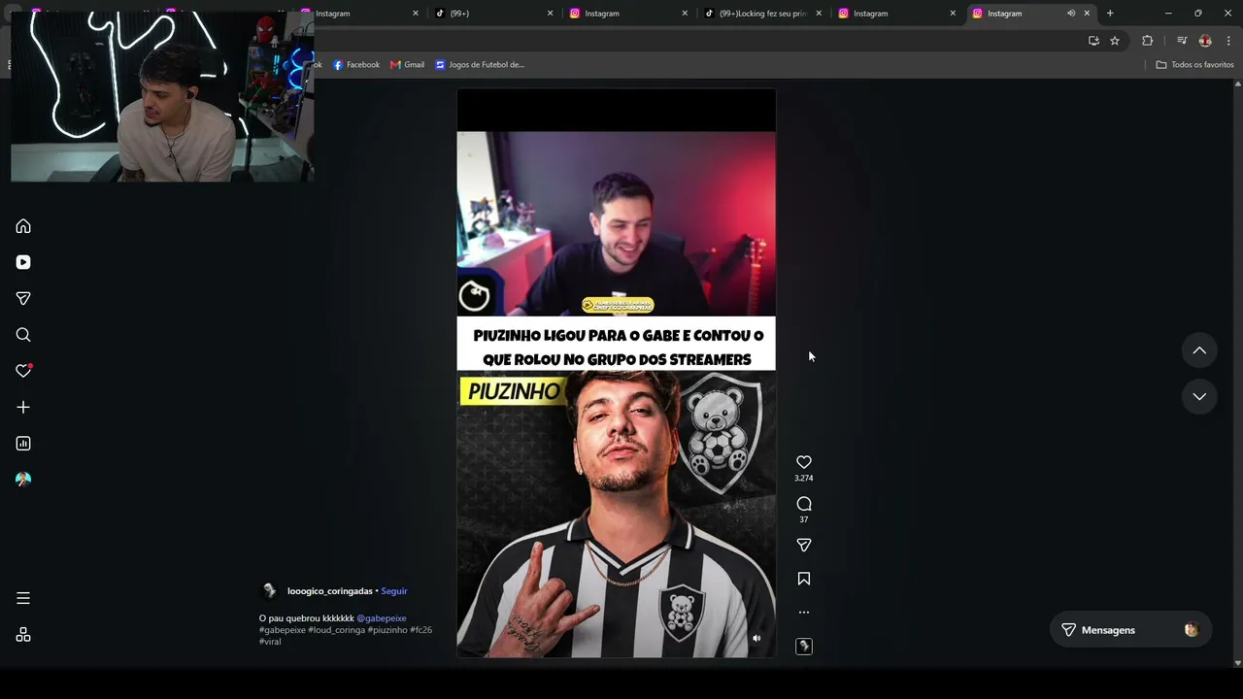This screenshot has height=699, width=1243.
Task: Create a new post with plus icon
Action: tap(23, 407)
